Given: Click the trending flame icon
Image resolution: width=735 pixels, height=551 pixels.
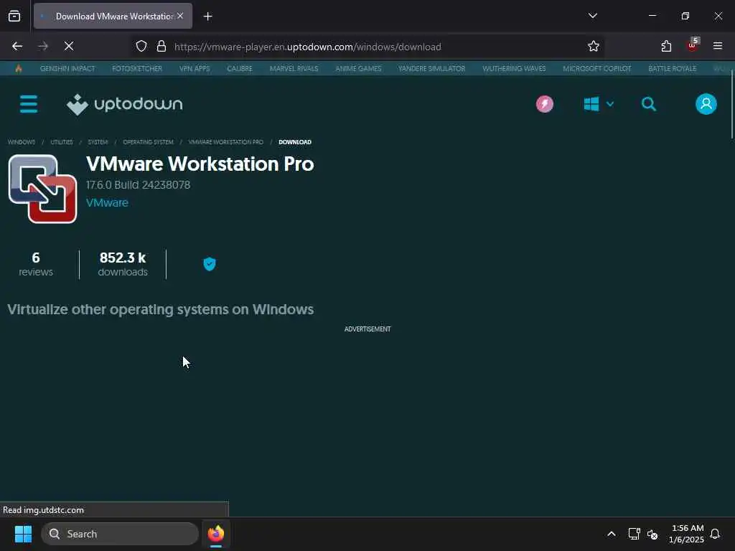Looking at the screenshot, I should point(19,68).
